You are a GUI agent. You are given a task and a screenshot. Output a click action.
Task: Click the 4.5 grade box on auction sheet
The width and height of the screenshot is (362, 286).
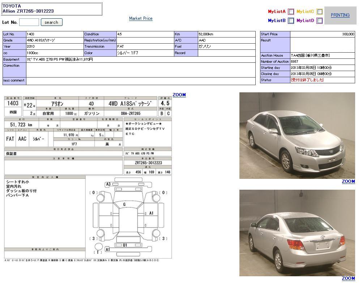165,103
